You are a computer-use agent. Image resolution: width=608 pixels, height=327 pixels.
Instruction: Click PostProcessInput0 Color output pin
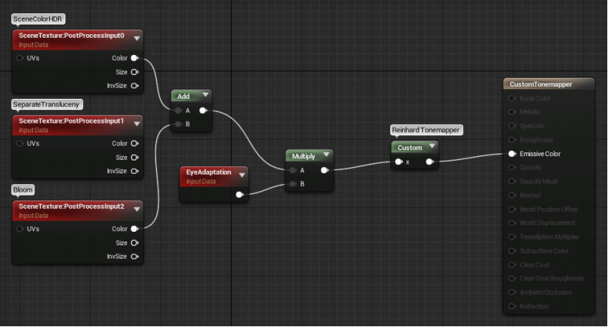tap(135, 58)
